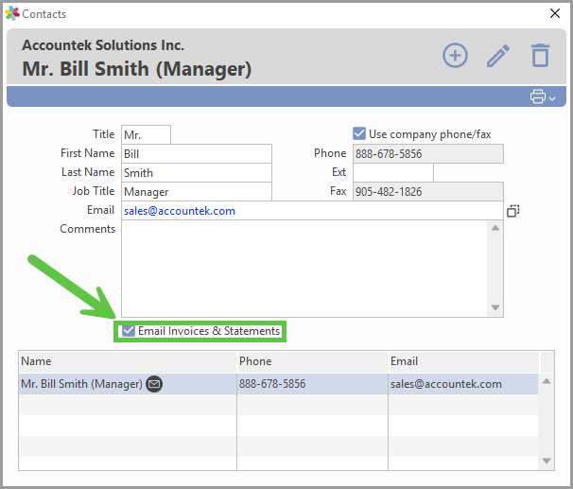Edit the Last Name field

pyautogui.click(x=197, y=173)
